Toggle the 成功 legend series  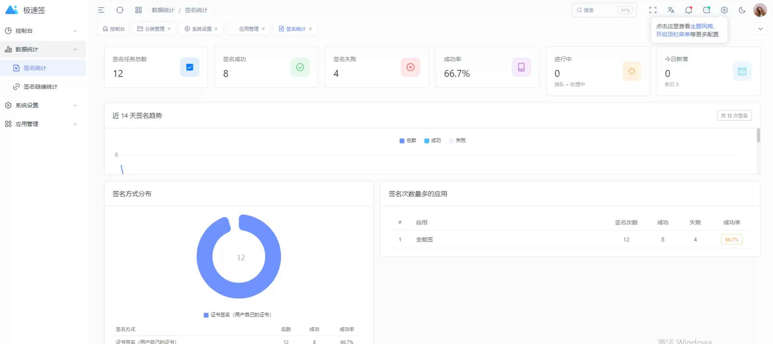point(433,140)
